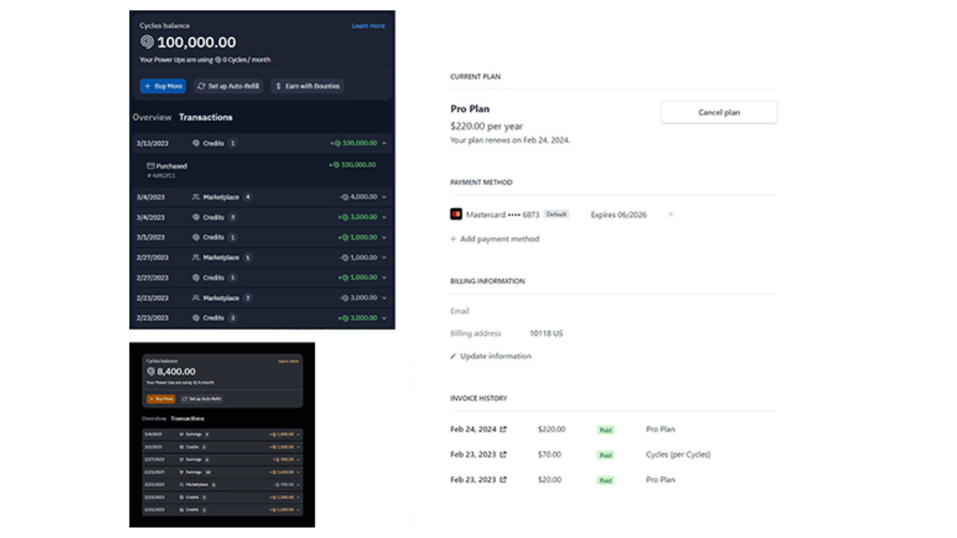
Task: Click the Mastercard logo icon
Action: point(456,215)
